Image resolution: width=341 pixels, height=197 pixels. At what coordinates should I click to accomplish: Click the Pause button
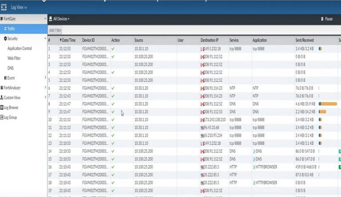tap(326, 19)
